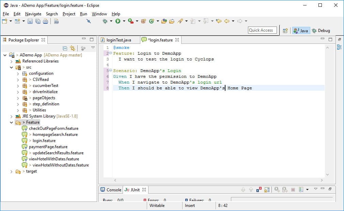Screen dimensions: 344x211
Task: Click the green Run button icon
Action: pyautogui.click(x=118, y=21)
